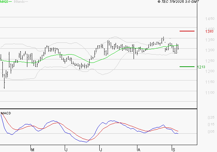This screenshot has width=217, height=152.
Task: Click the S month axis marker
Action: pos(174,150)
